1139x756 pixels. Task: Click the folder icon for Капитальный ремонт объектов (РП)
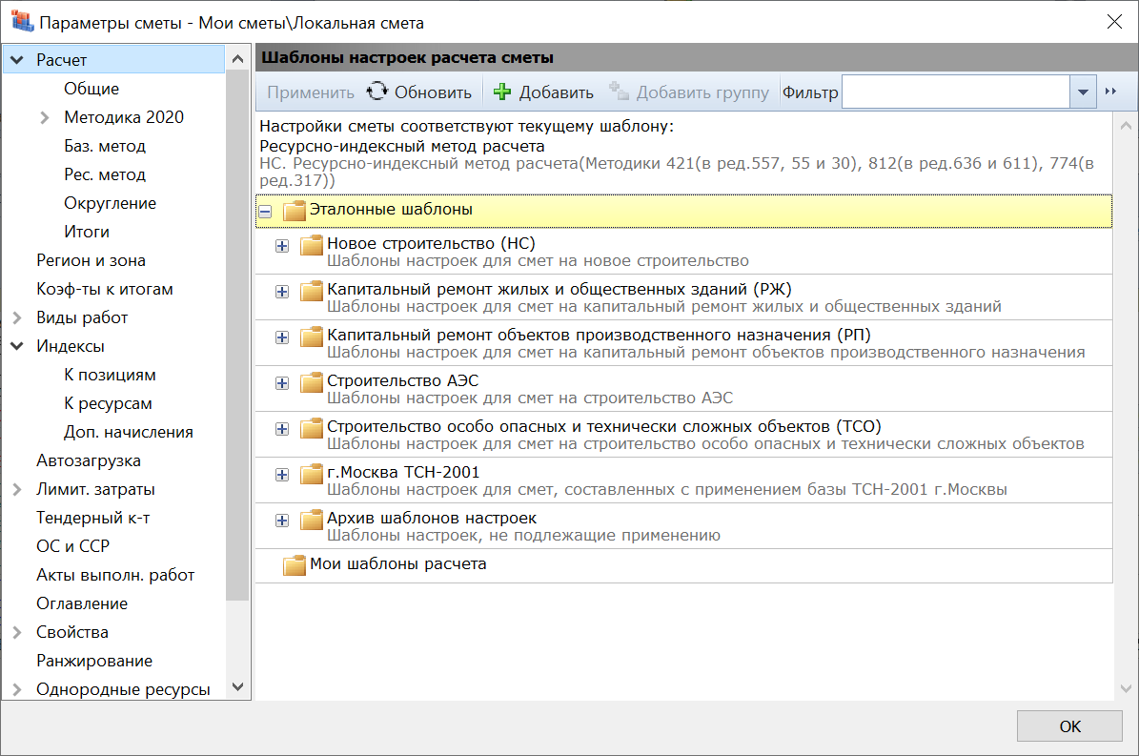pyautogui.click(x=312, y=337)
